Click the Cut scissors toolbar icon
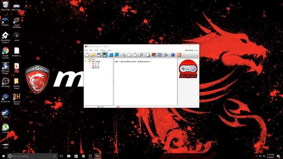Image resolution: width=283 pixels, height=159 pixels. (x=124, y=55)
